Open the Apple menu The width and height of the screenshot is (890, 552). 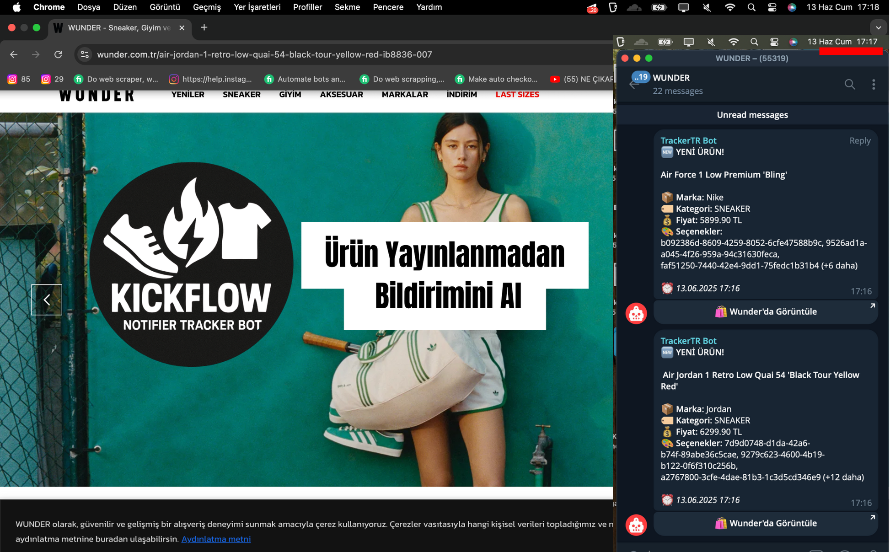pos(16,7)
